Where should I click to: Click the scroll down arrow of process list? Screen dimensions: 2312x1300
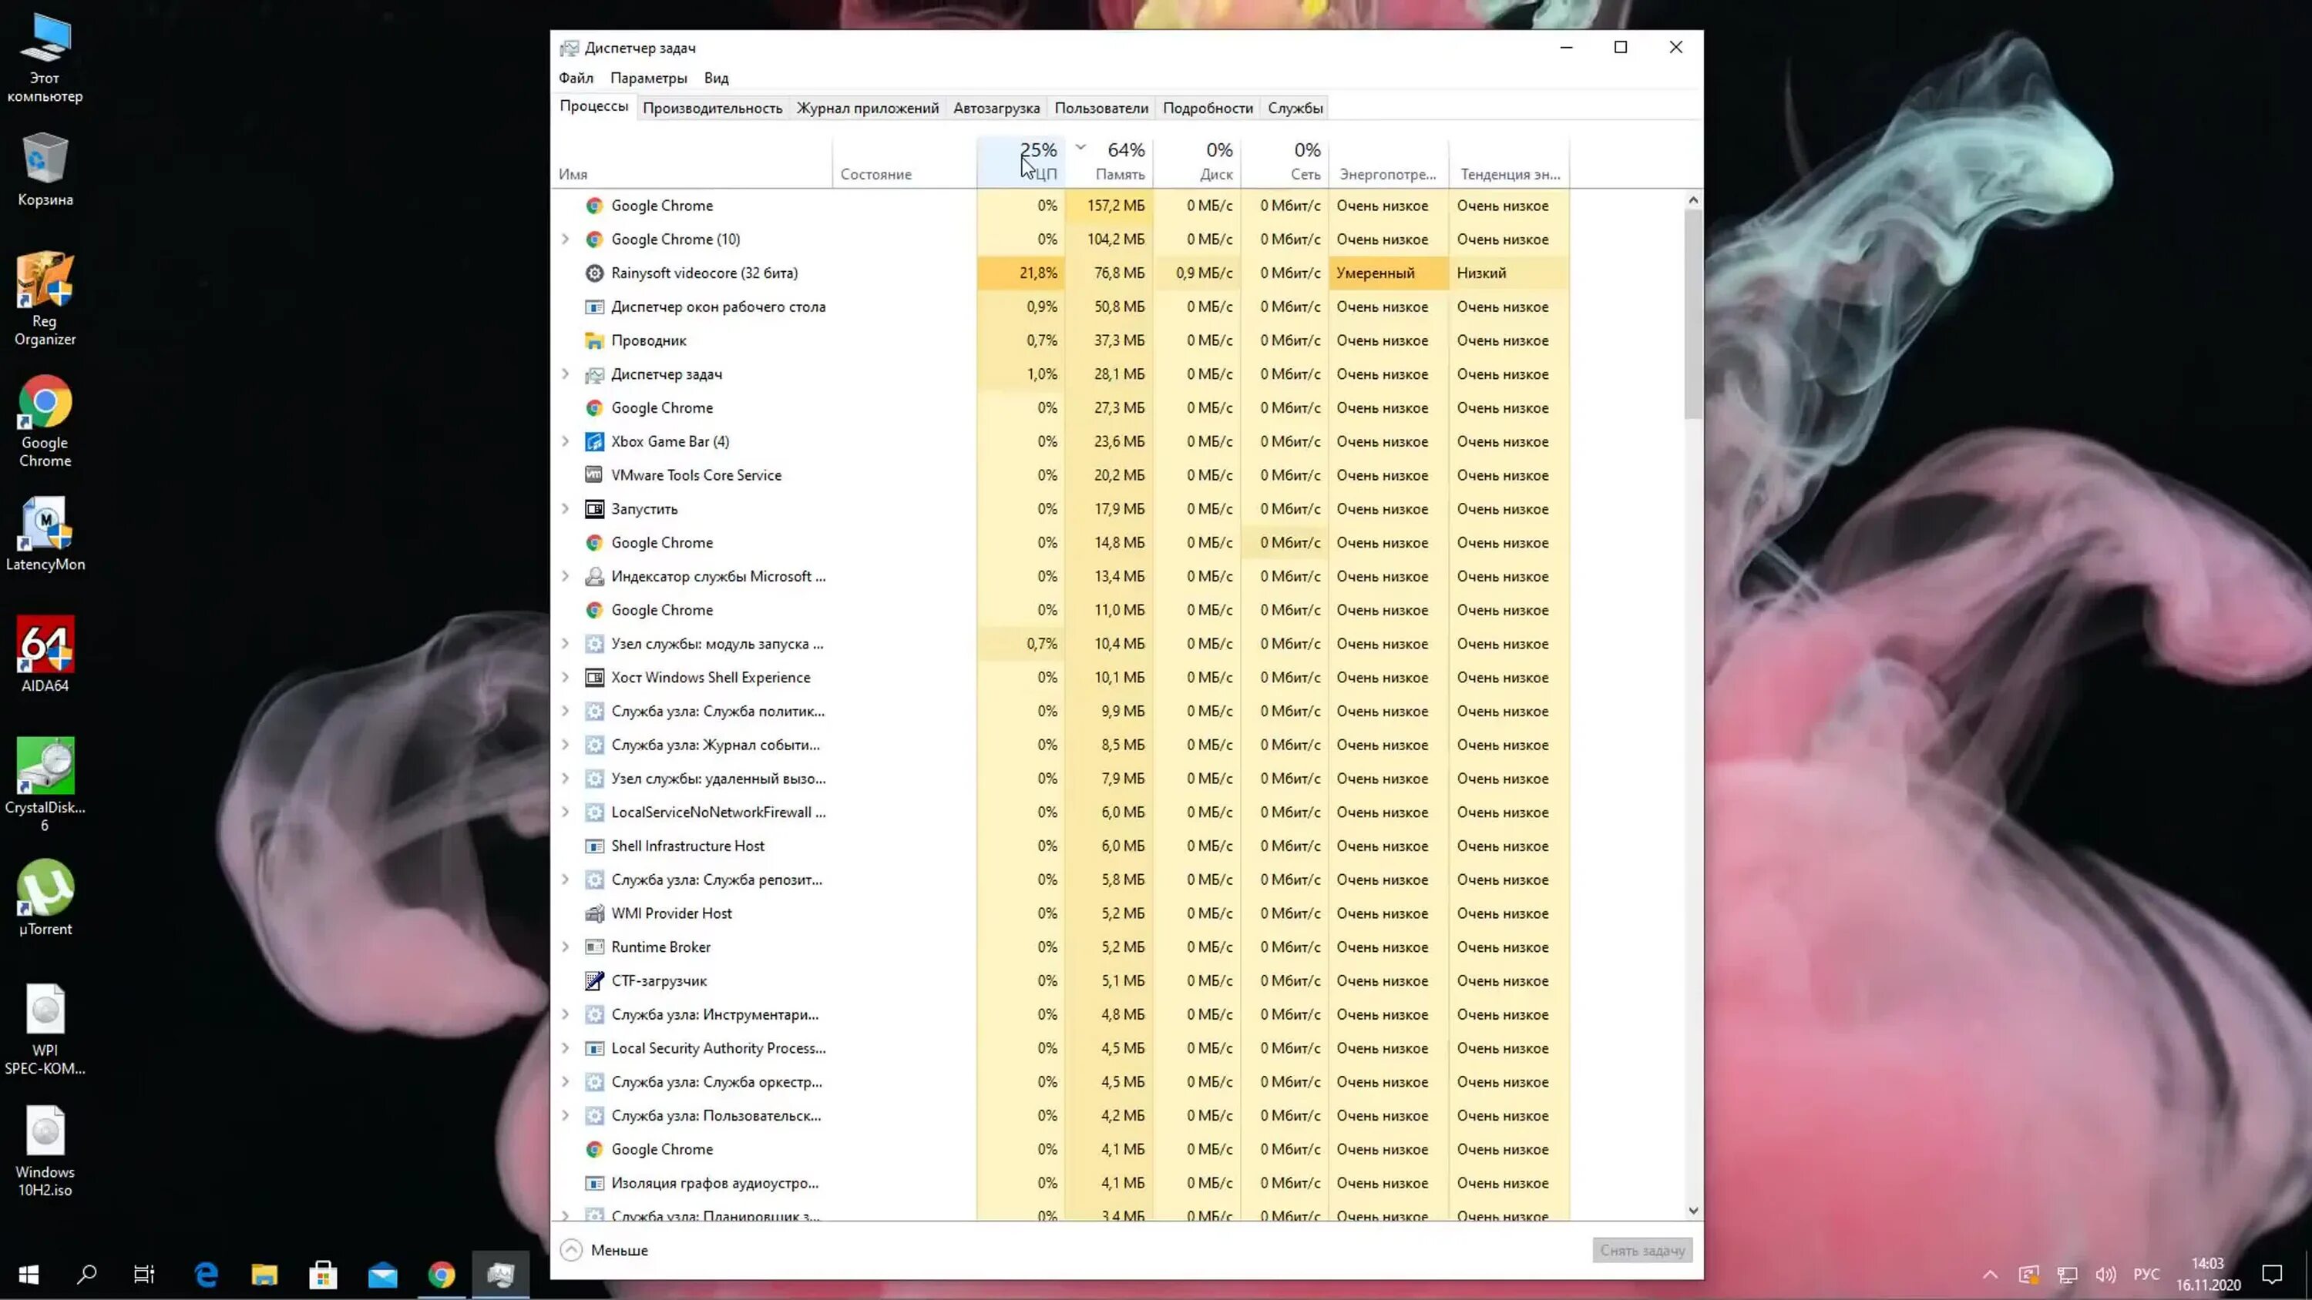coord(1692,1211)
